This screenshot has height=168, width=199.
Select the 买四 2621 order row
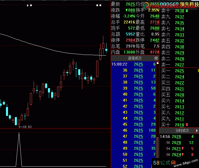click(179, 89)
